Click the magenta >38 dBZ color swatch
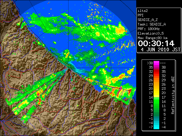Image resolution: width=182 pixels, height=136 pixels. [x=156, y=63]
